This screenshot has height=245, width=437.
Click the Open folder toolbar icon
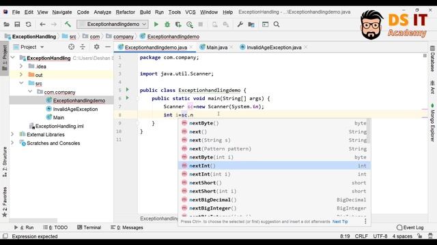[6, 24]
